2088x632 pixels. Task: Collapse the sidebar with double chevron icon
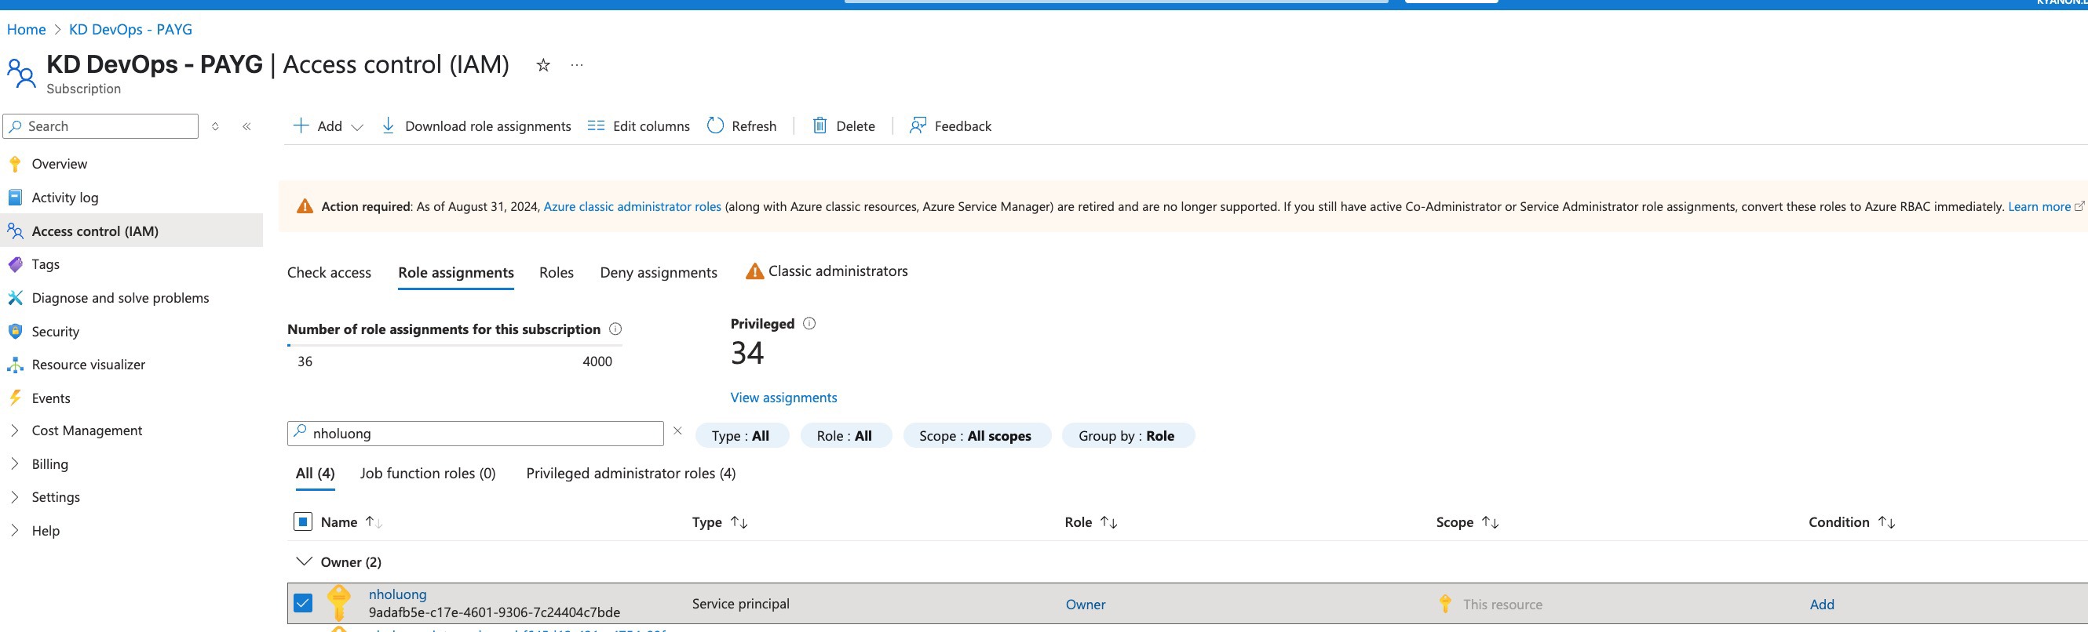coord(246,126)
